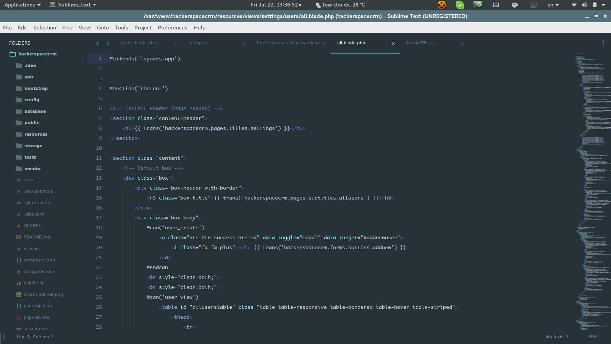Open the tab bar overflow menu dots
The width and height of the screenshot is (611, 344).
pos(603,43)
